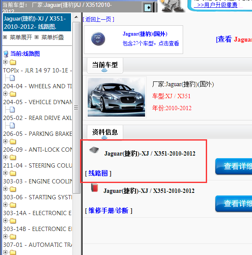Click 查看详细 button in the 维修手册/诊断 row
Viewport: 252px width, 255px height.
[x=234, y=204]
